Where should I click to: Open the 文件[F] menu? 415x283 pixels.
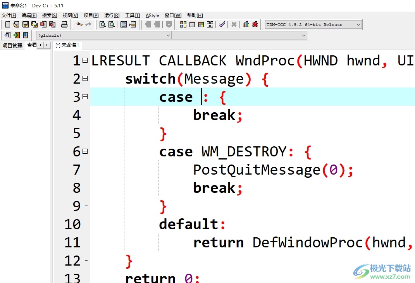pyautogui.click(x=9, y=15)
